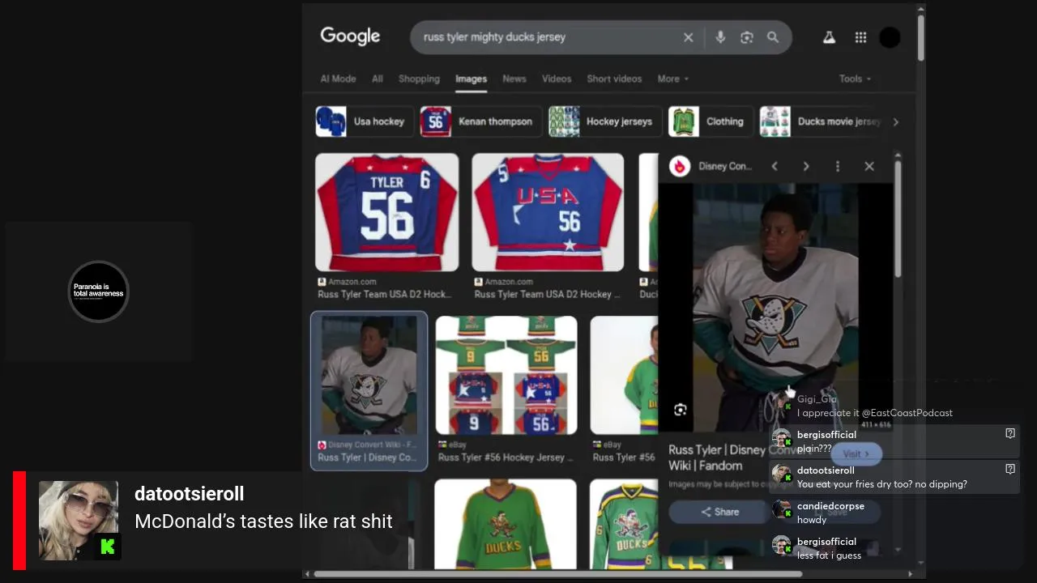Click 'Russ Tyler #56 Hockey Jersey' eBay link
Image resolution: width=1037 pixels, height=583 pixels.
506,457
